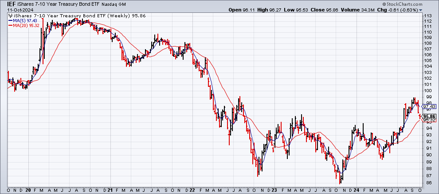
Task: Click the 104 label on the price axis
Action: (427, 66)
